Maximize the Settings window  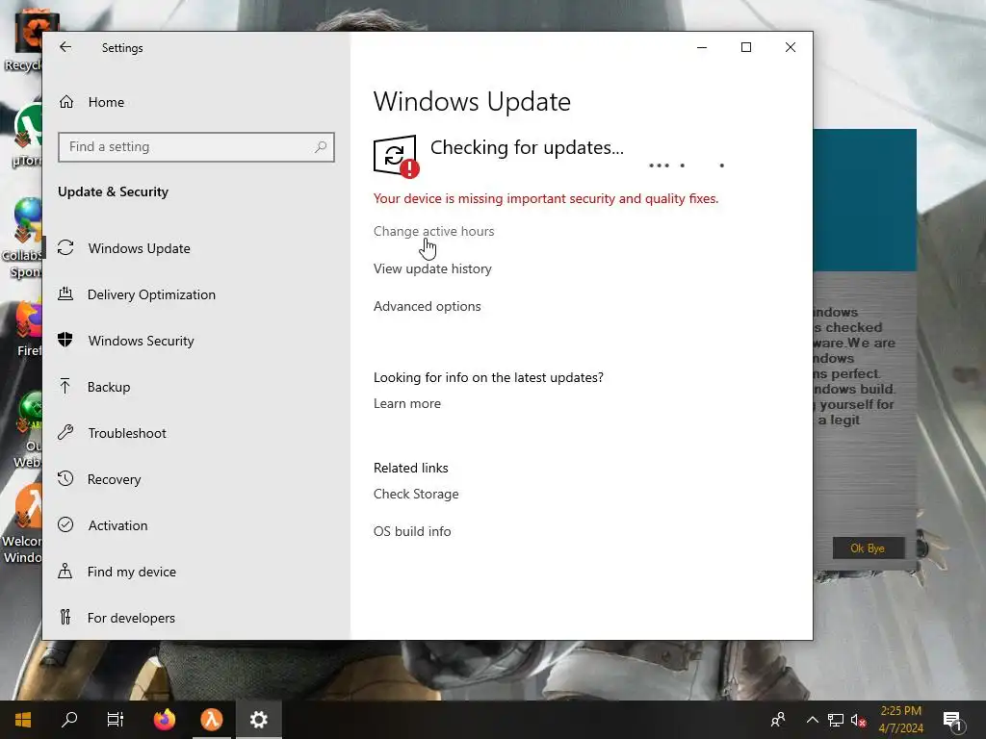(746, 47)
